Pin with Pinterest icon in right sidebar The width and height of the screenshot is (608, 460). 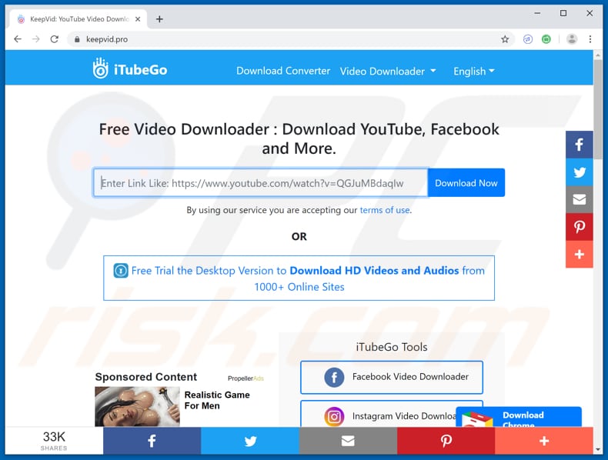pos(579,227)
